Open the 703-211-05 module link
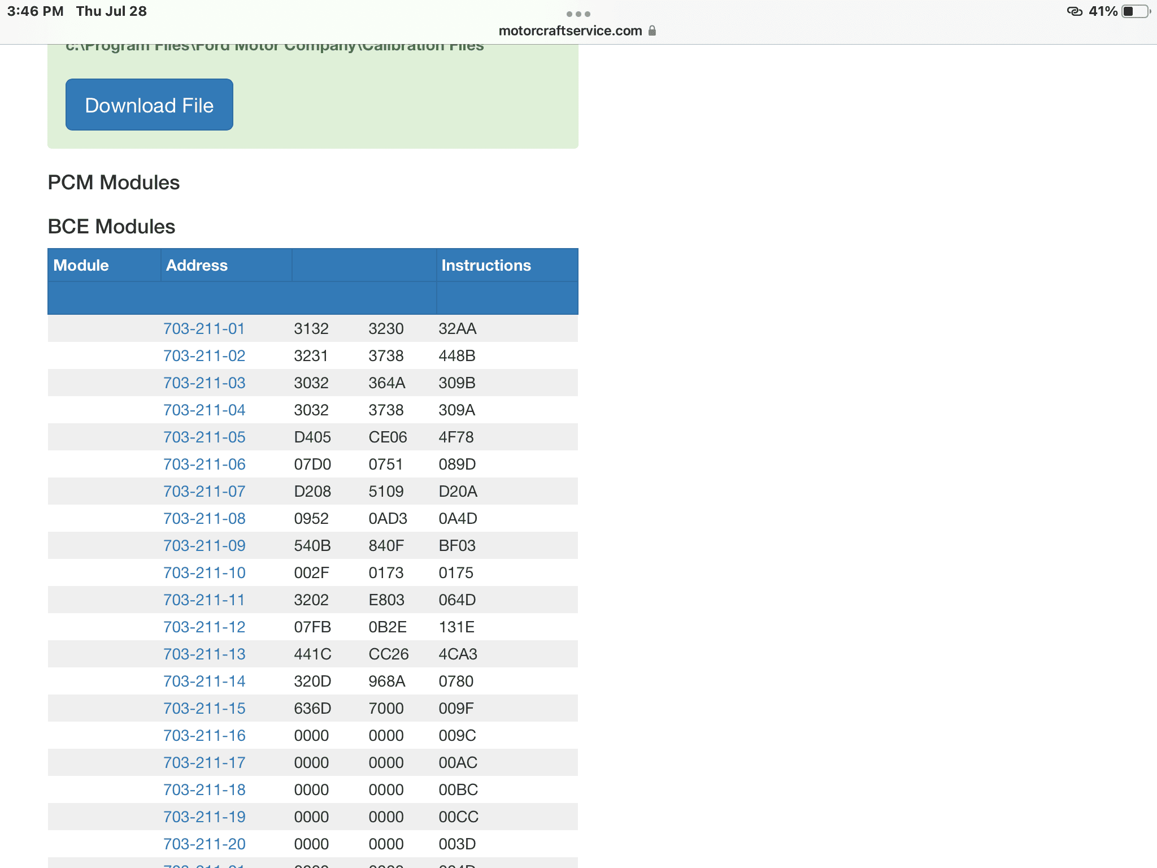Screen dimensions: 1157x868 point(204,437)
